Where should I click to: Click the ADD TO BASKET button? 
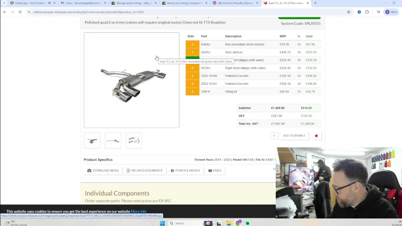pos(294,136)
